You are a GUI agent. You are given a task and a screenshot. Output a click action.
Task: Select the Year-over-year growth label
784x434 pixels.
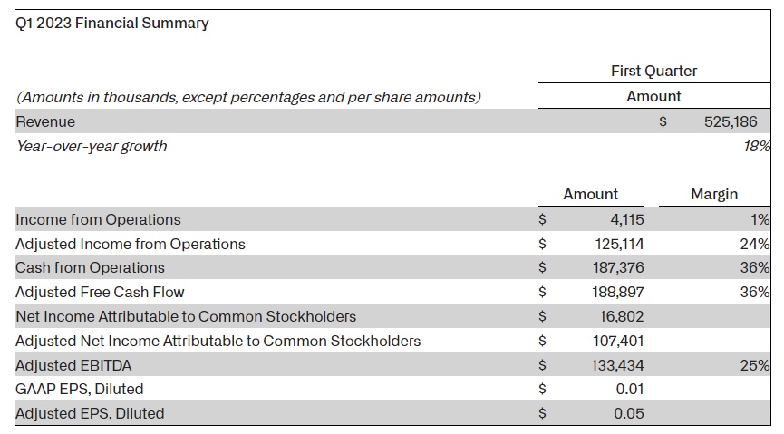point(92,146)
